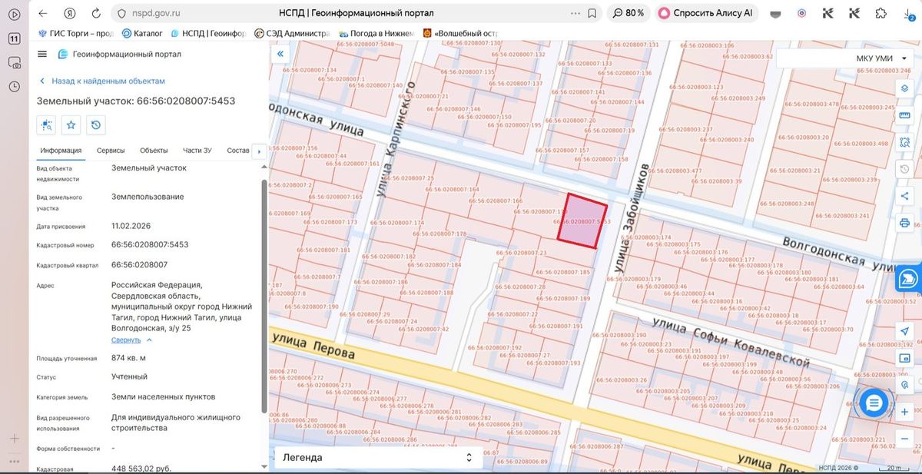The height and width of the screenshot is (474, 922).
Task: Reload the page in browser toolbar
Action: [95, 13]
